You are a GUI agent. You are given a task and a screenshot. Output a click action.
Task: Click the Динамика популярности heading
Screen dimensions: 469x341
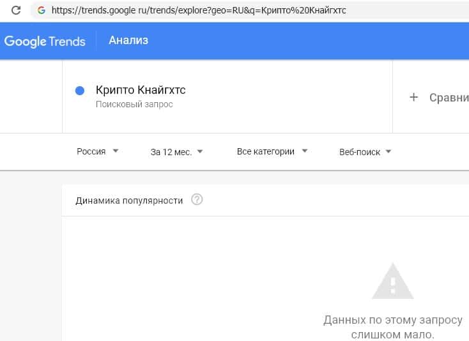coord(129,201)
